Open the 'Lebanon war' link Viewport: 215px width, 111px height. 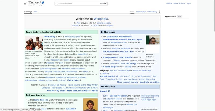124,71
